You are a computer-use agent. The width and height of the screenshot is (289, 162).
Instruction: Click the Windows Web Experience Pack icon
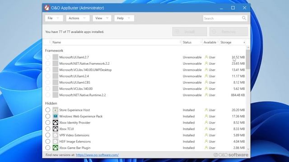pyautogui.click(x=55, y=116)
